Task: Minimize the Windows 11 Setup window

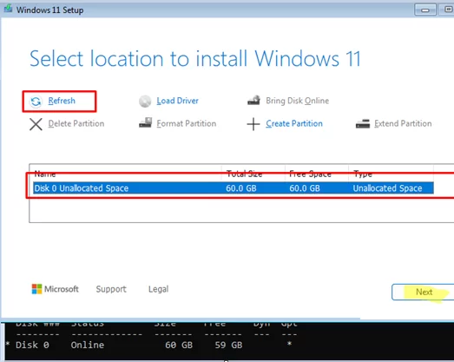Action: [425, 10]
